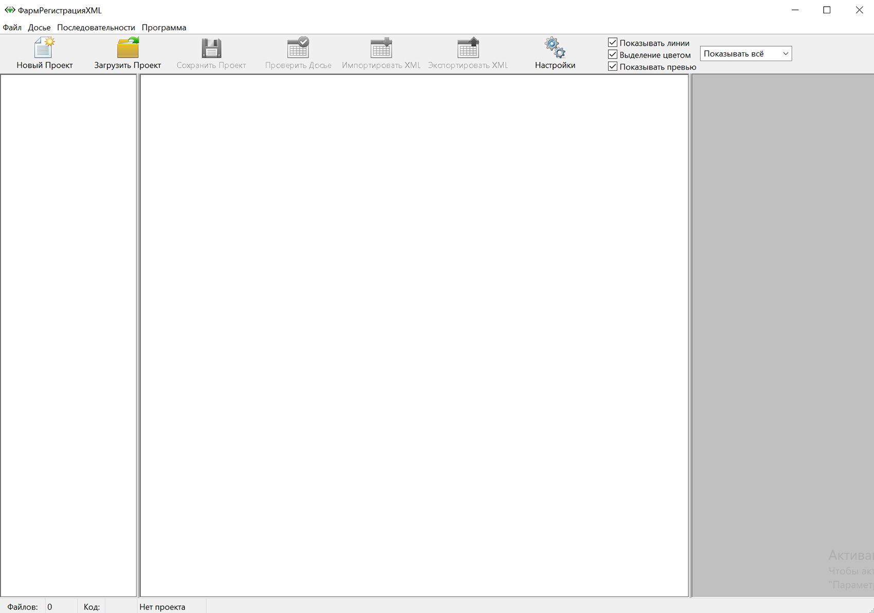
Task: Uncheck the Показывать линии checkbox
Action: [x=612, y=43]
